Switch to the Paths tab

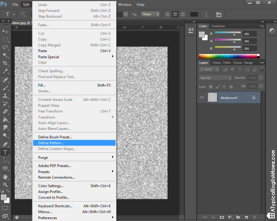227,63
